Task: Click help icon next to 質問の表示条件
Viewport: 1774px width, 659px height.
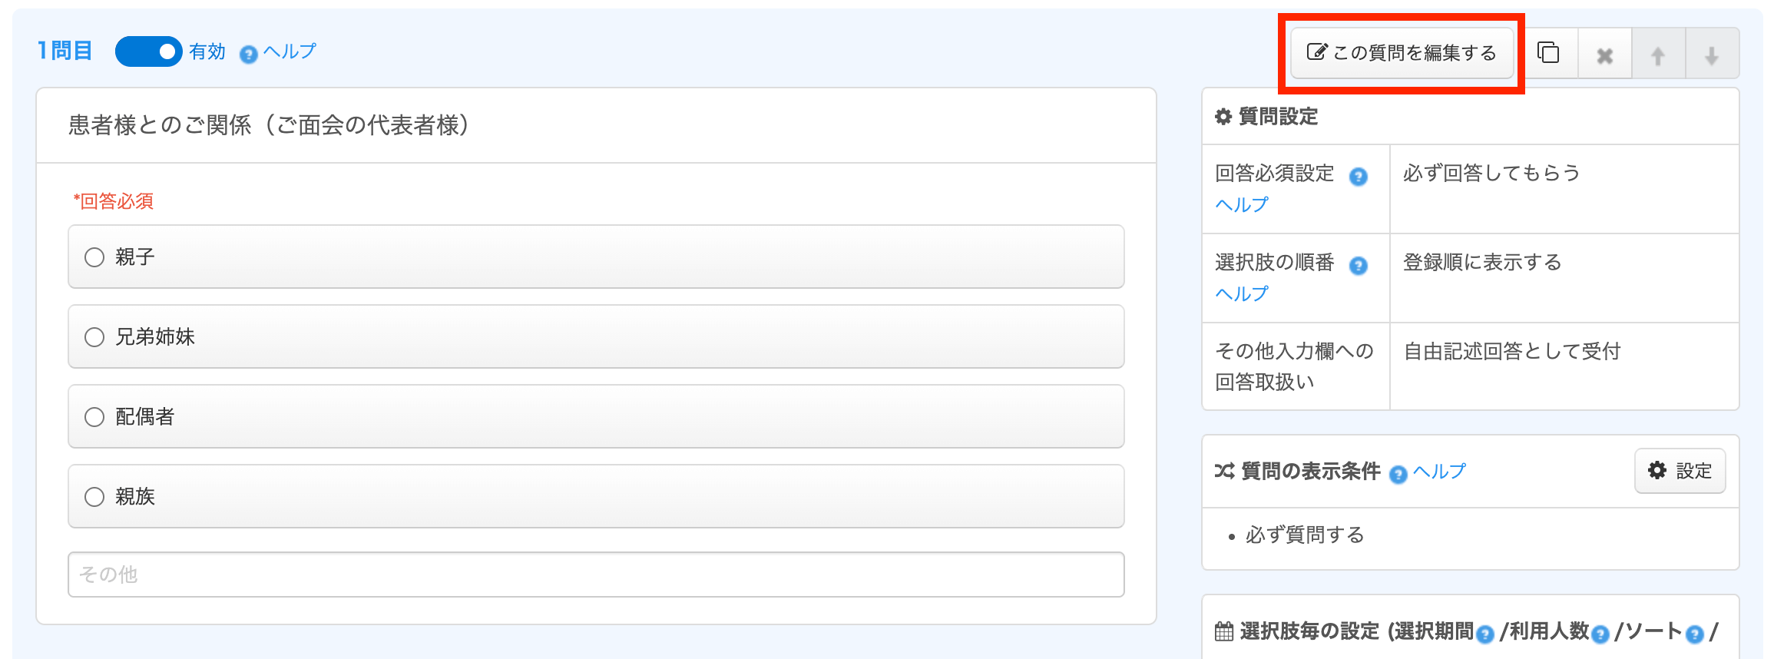Action: point(1398,474)
